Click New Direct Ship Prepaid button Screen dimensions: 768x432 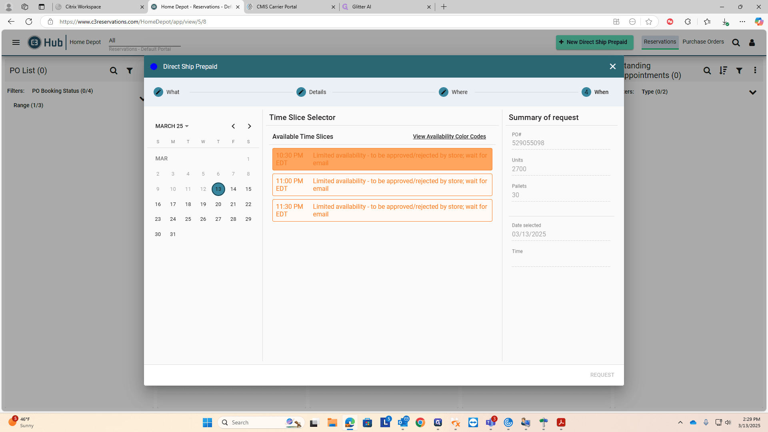click(x=594, y=42)
